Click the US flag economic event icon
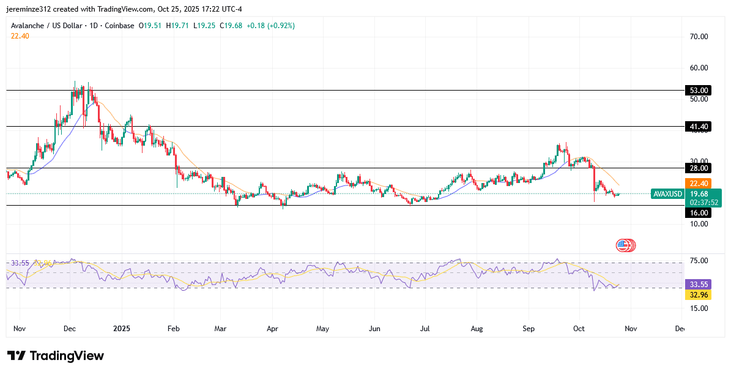Screen dimensions: 731x374 click(623, 245)
